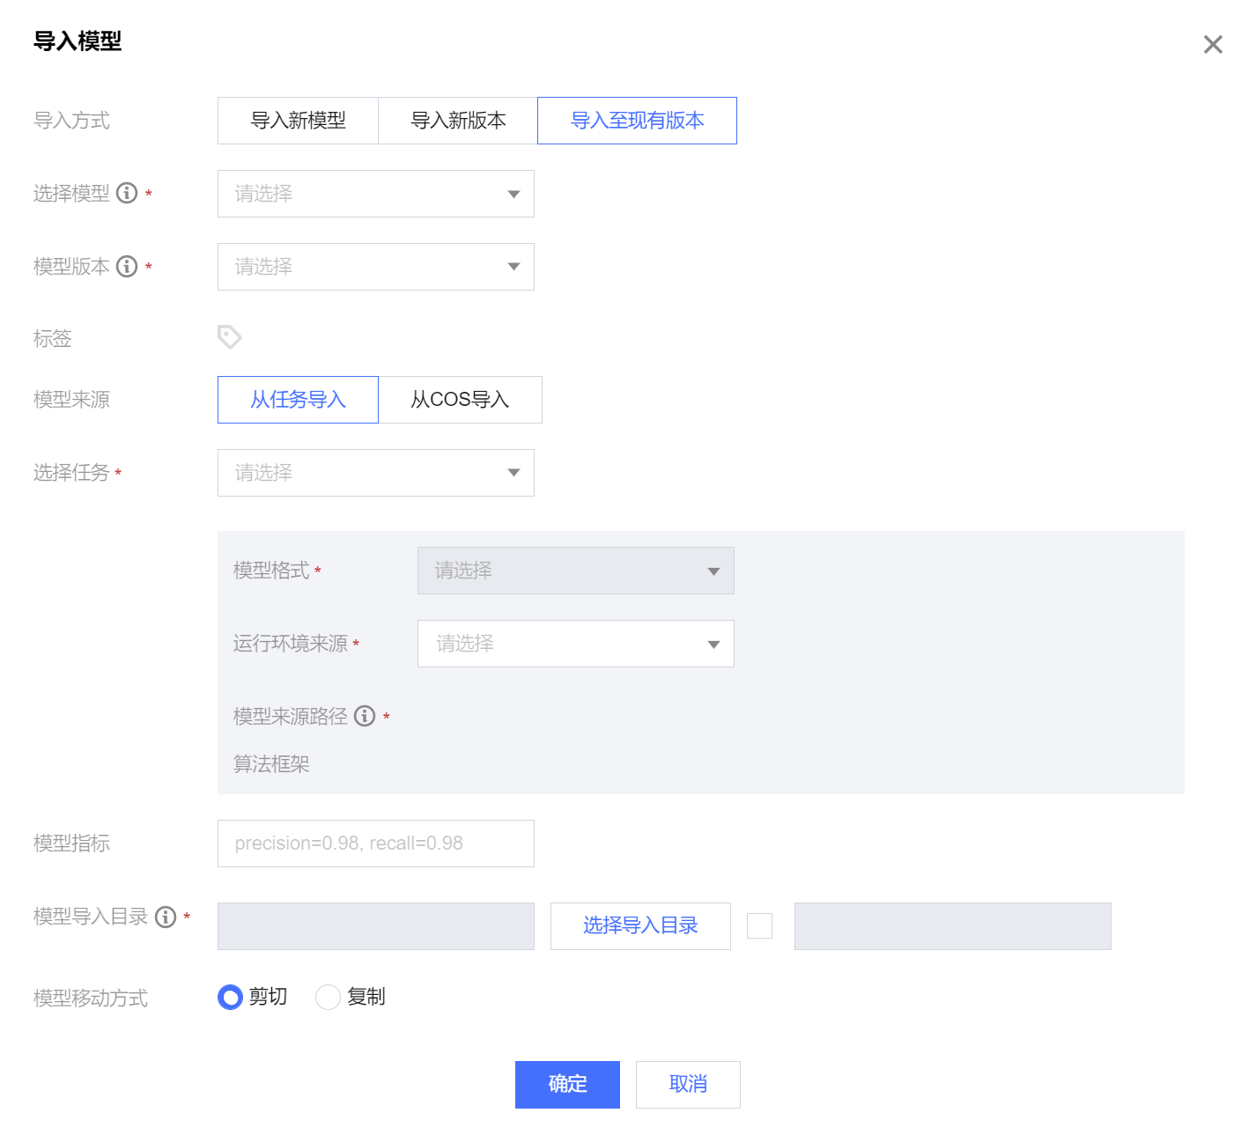Focus the 模型指标 input field
The image size is (1241, 1135).
pos(376,844)
